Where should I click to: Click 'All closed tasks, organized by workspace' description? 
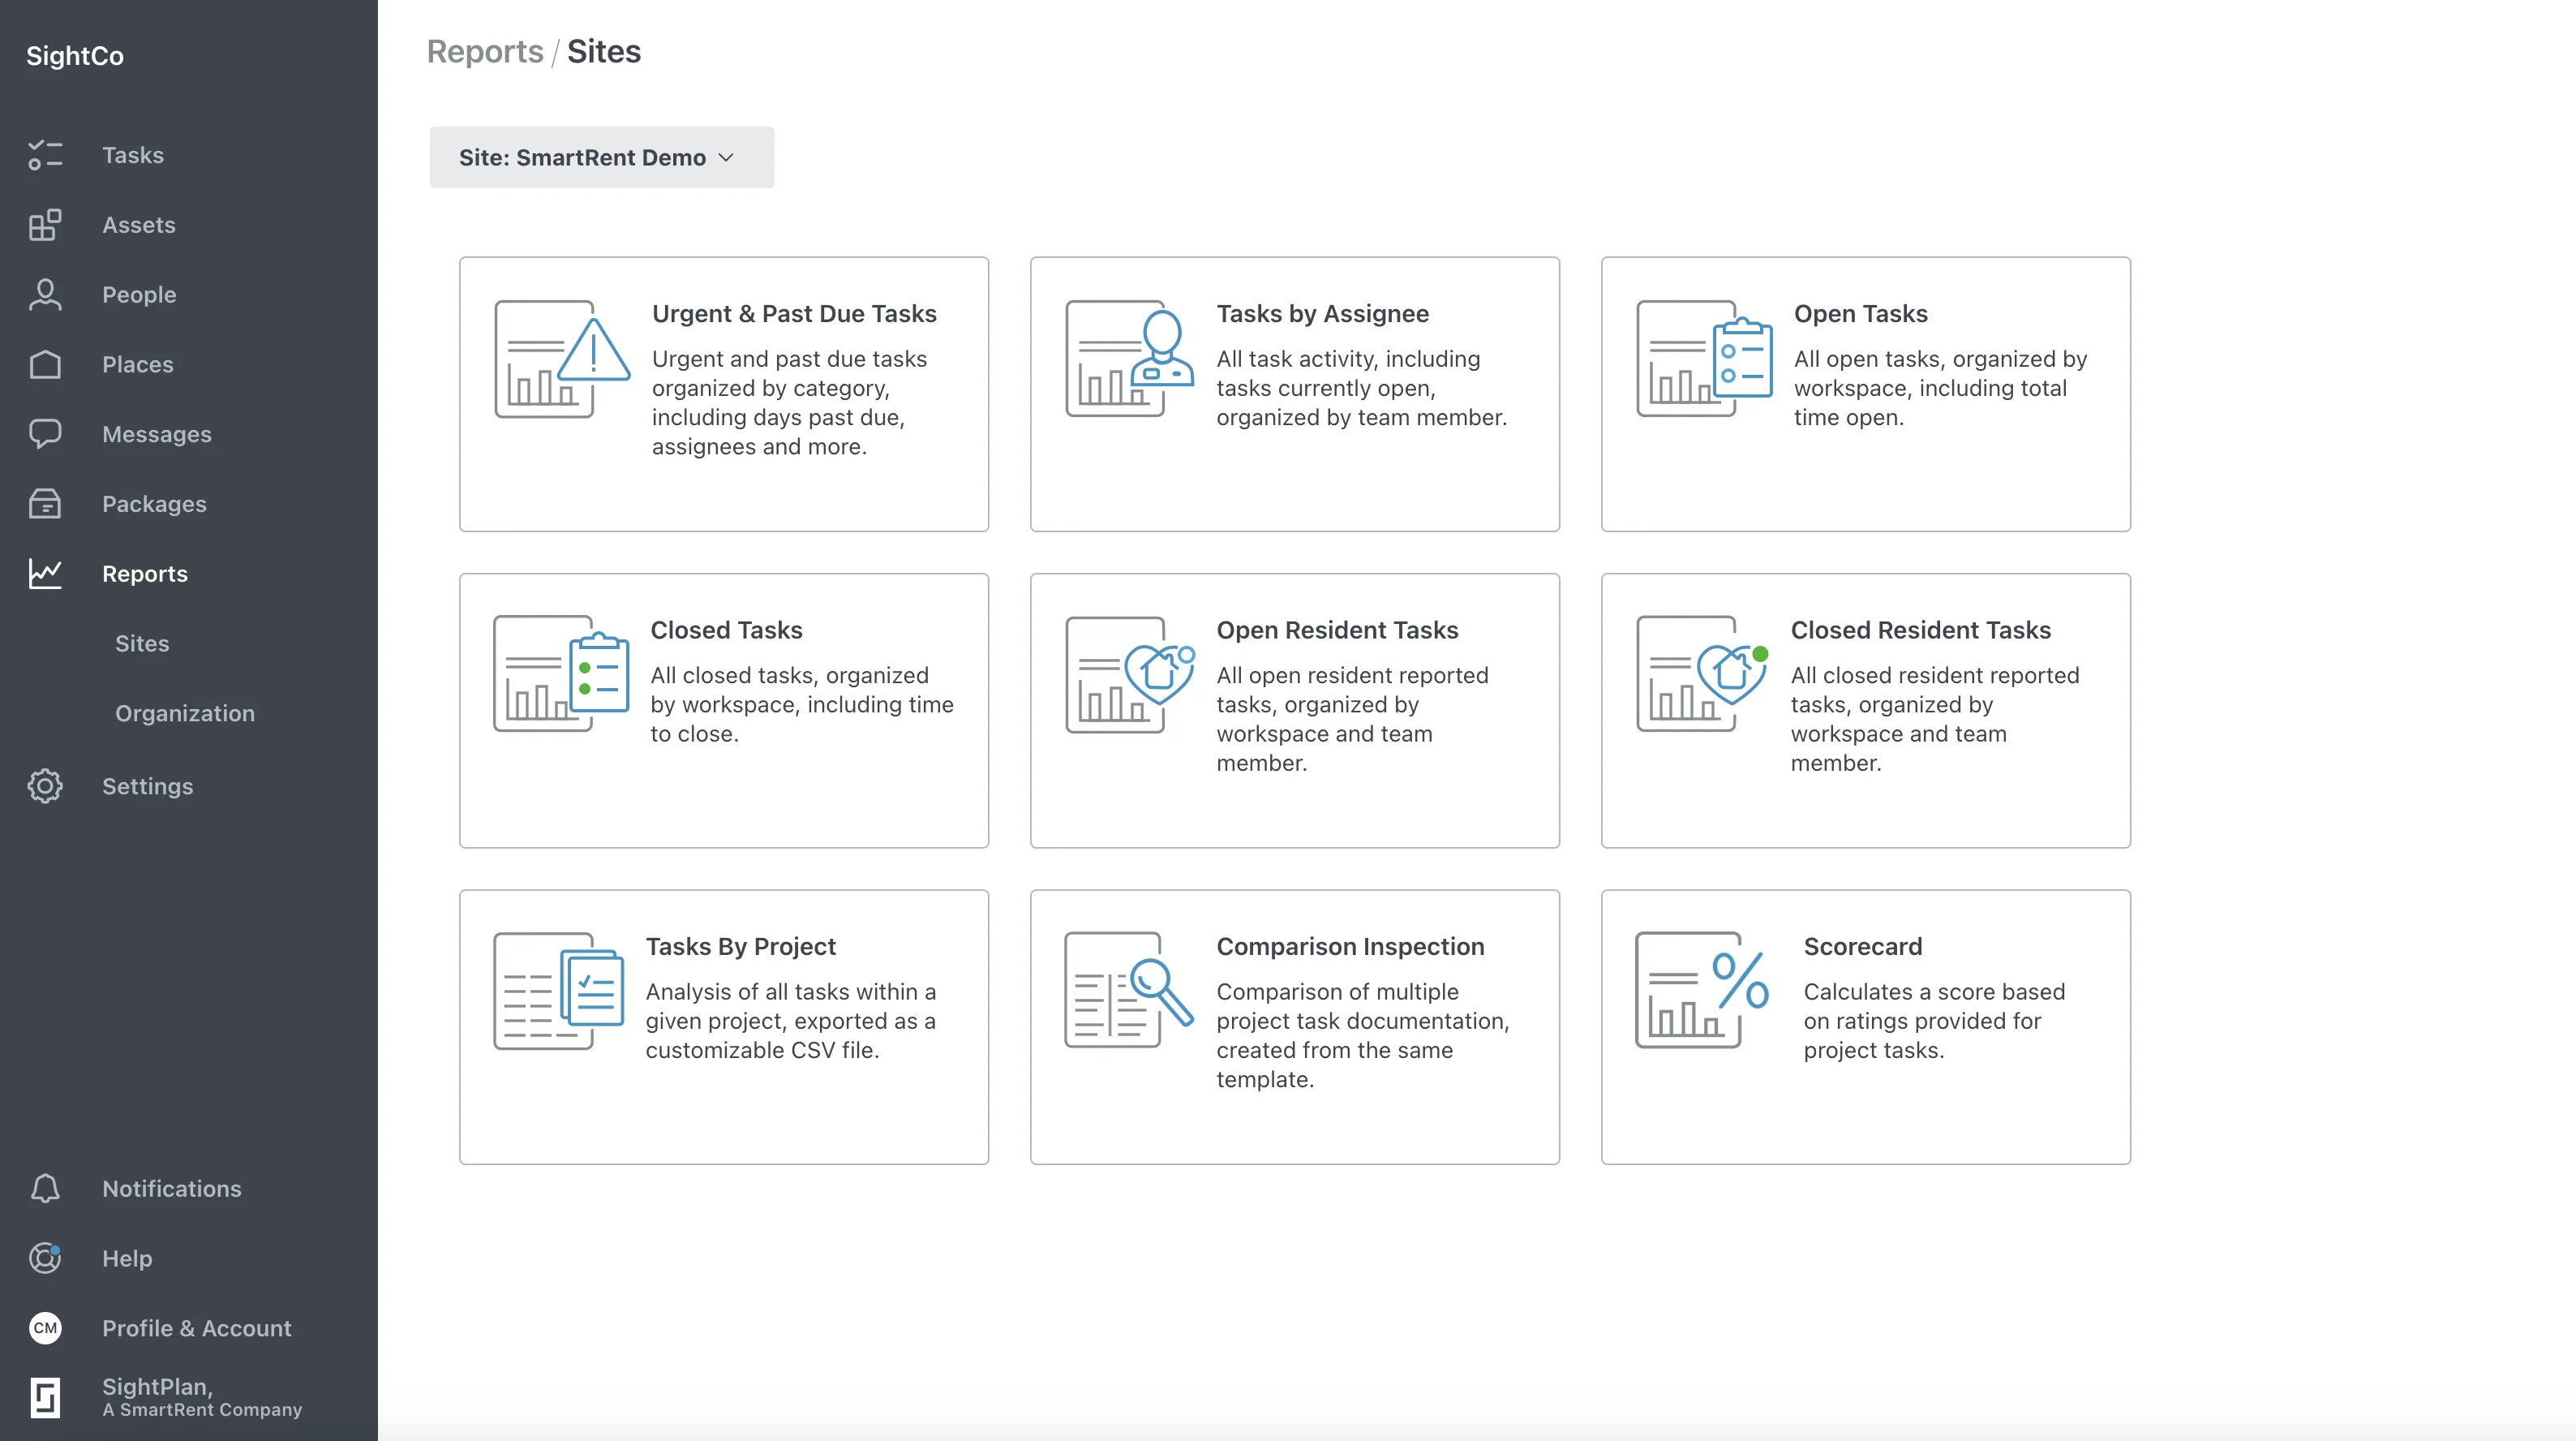pos(802,704)
